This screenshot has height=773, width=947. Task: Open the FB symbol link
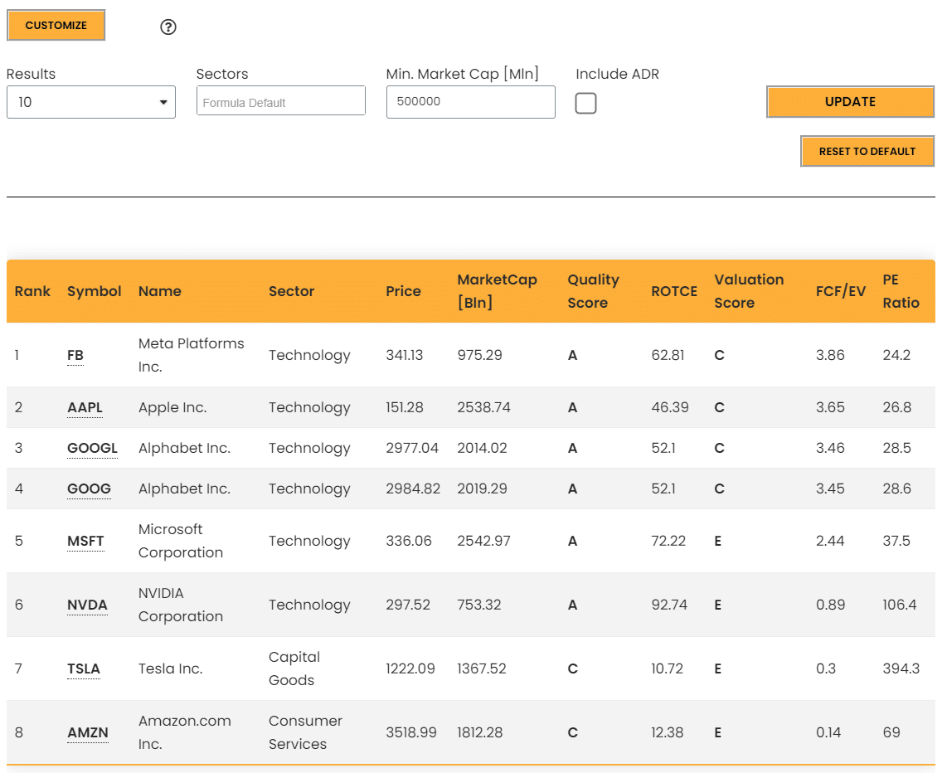point(75,355)
